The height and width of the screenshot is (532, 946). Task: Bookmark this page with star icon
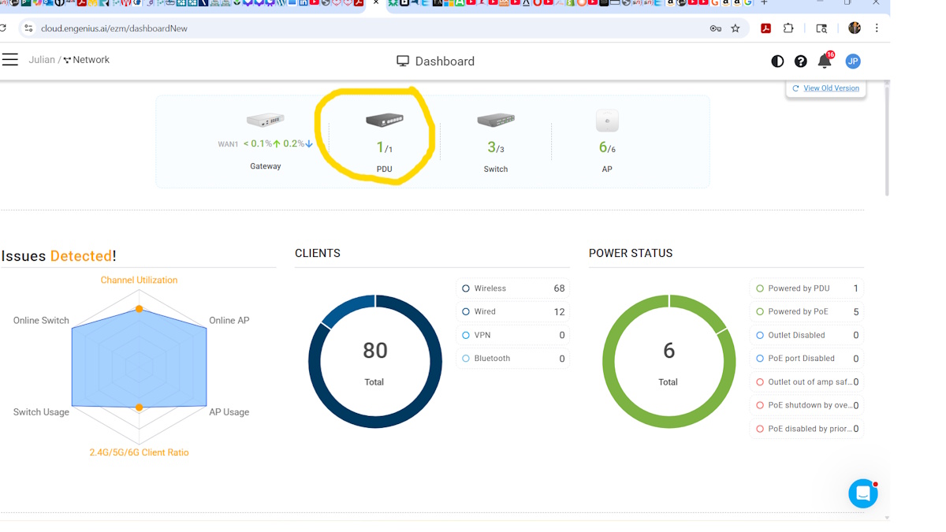[736, 28]
